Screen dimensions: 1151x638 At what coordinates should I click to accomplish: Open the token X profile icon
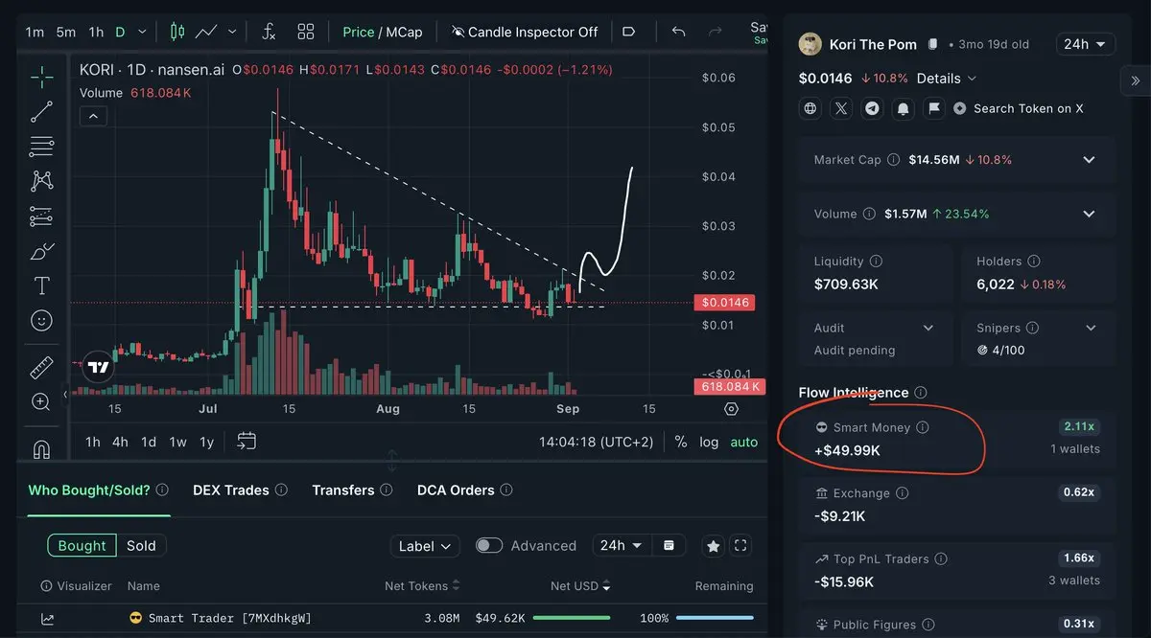(841, 108)
